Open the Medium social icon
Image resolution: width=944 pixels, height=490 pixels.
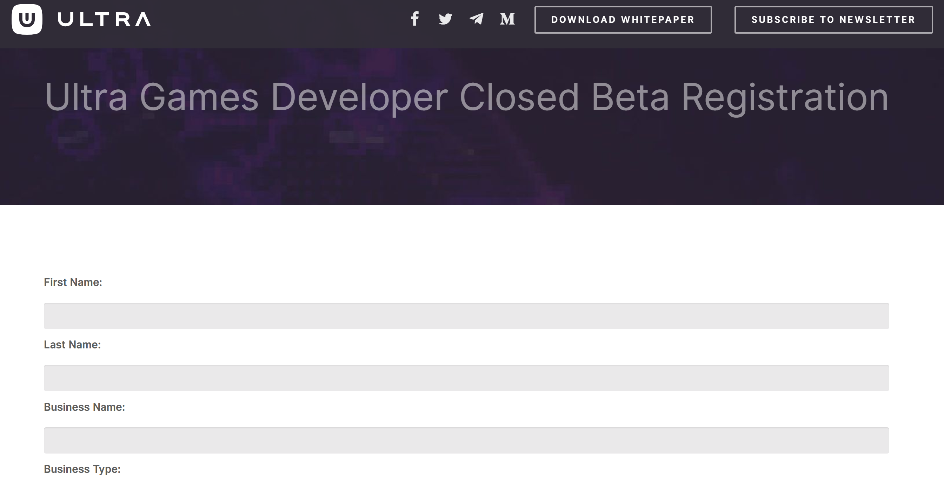[x=507, y=19]
